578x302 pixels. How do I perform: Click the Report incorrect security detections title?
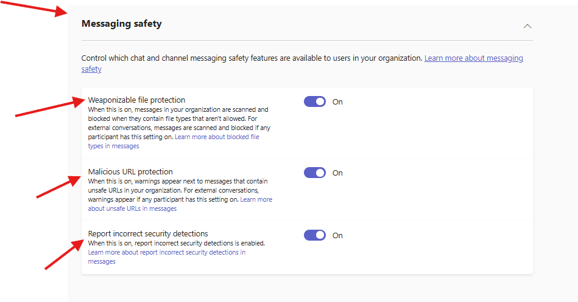click(x=148, y=233)
